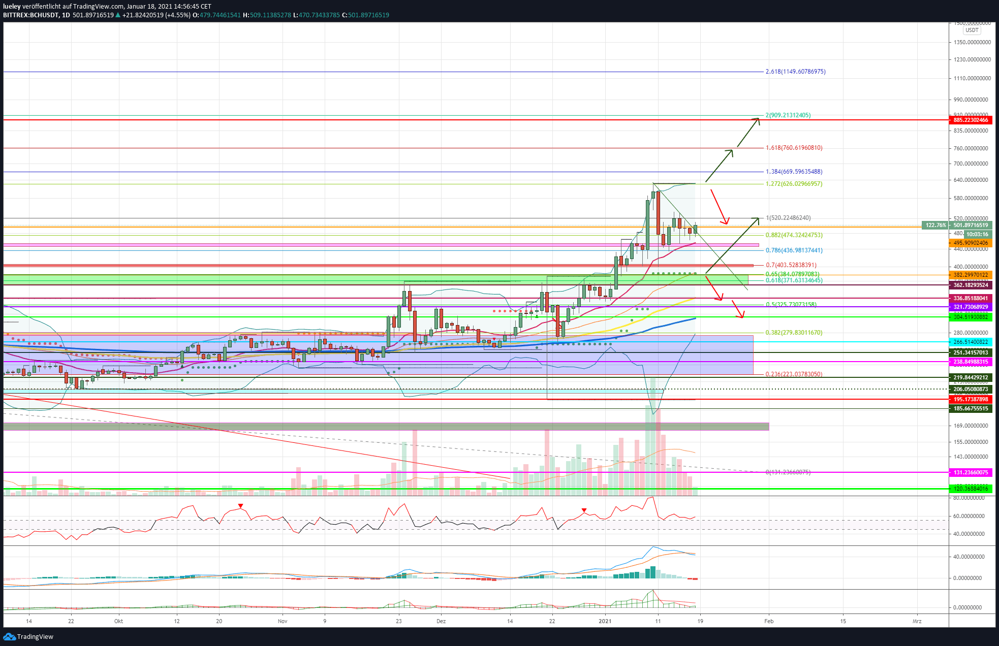Click the 60.00000000 RSI scale value

point(969,516)
